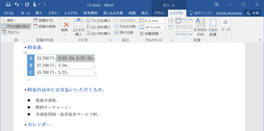Open 行と列 dialog launcher
This screenshot has width=264, height=131.
[111, 40]
